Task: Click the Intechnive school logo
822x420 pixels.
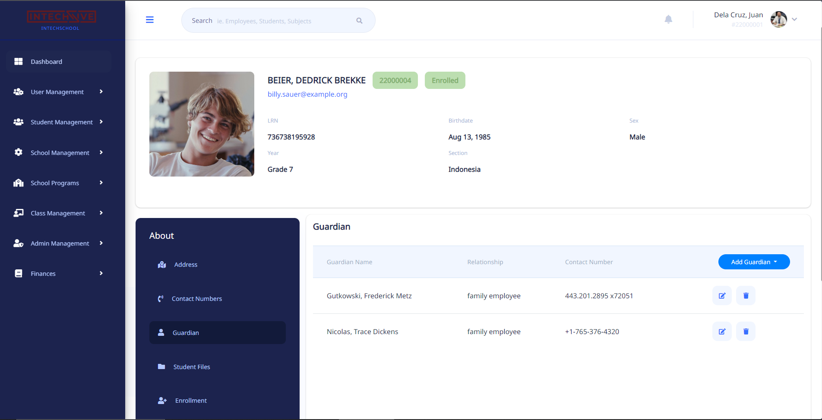Action: (x=61, y=20)
